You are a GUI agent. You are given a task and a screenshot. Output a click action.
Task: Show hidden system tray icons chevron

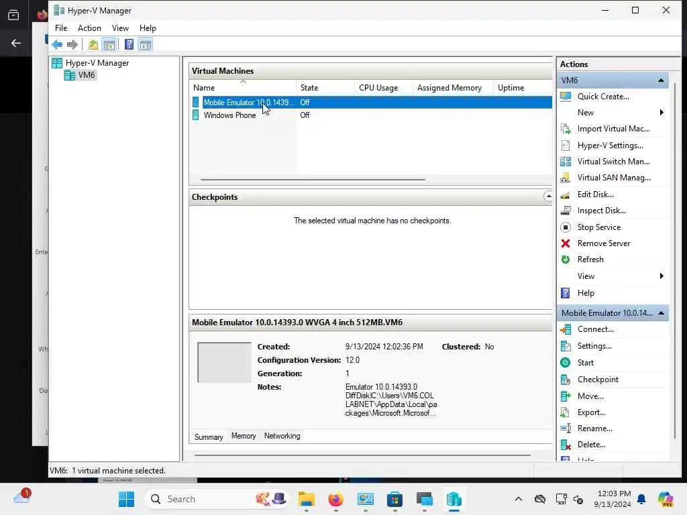coord(519,499)
